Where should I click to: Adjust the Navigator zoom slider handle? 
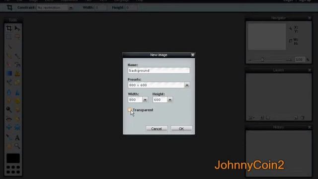pyautogui.click(x=262, y=60)
